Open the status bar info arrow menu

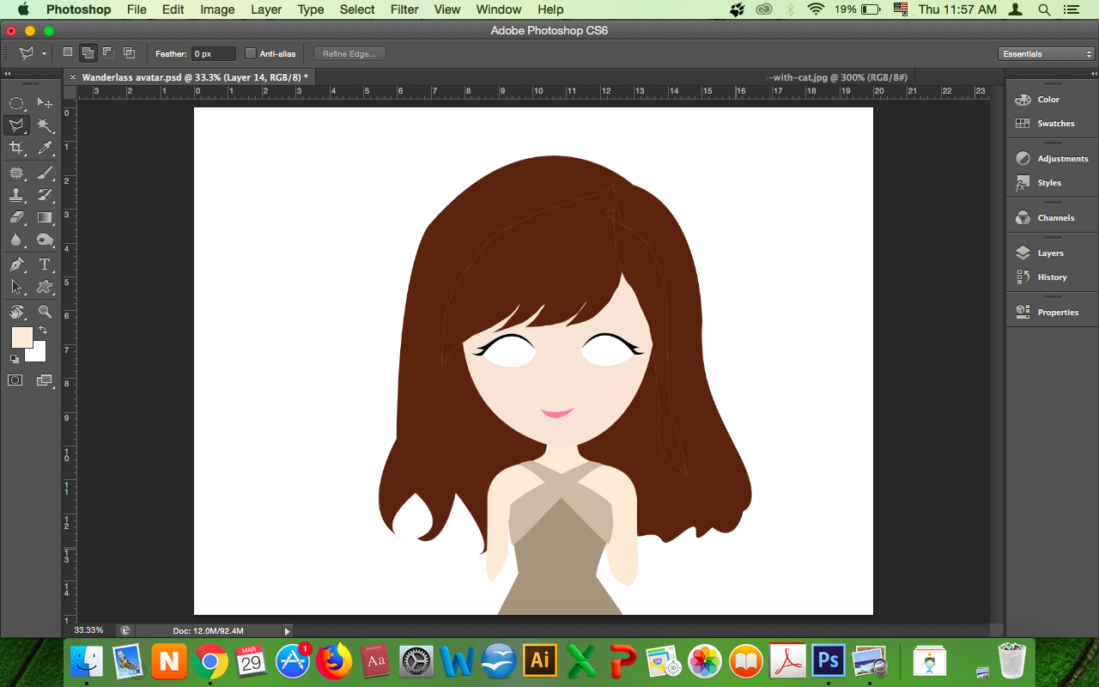[288, 630]
